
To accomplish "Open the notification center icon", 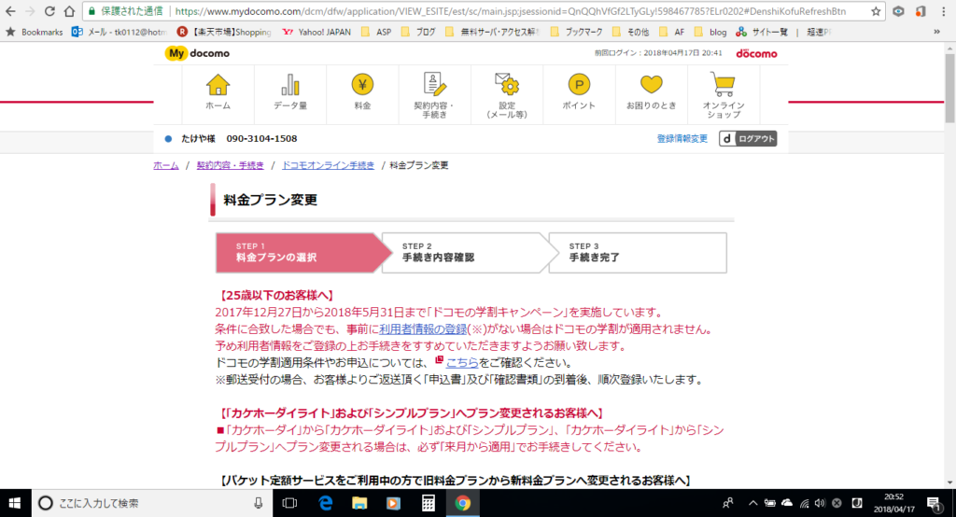I will tap(934, 503).
